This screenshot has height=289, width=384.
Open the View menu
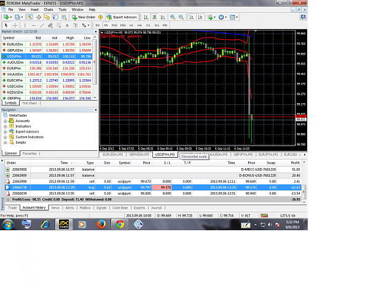[x=22, y=10]
